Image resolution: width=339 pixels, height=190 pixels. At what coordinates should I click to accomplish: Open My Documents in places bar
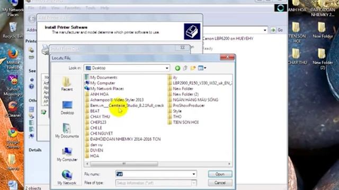click(x=67, y=131)
